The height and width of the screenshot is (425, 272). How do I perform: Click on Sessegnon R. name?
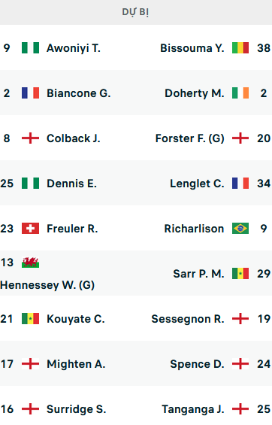tap(188, 319)
